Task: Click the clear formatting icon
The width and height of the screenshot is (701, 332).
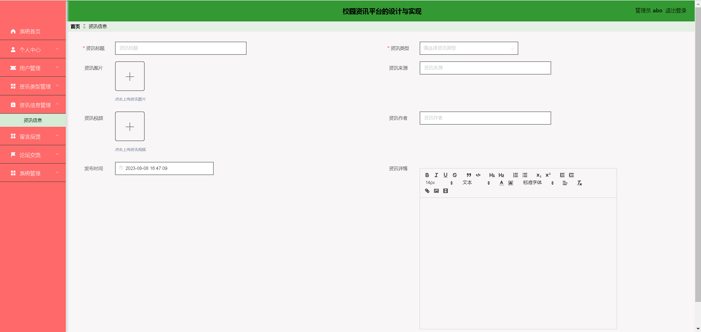Action: click(x=579, y=183)
